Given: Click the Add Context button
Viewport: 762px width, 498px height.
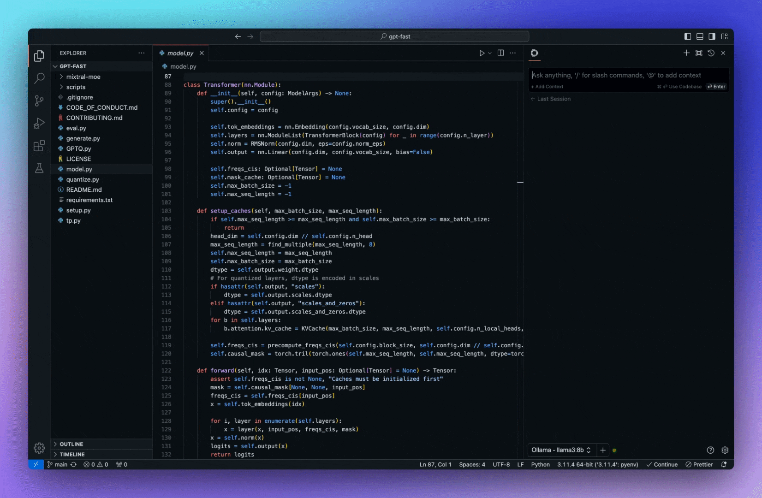Looking at the screenshot, I should point(548,87).
